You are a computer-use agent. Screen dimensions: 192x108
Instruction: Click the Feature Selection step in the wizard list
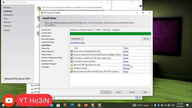[x=48, y=51]
